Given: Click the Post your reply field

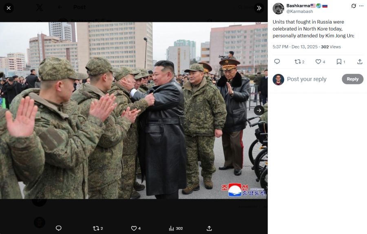Looking at the screenshot, I should pyautogui.click(x=307, y=79).
